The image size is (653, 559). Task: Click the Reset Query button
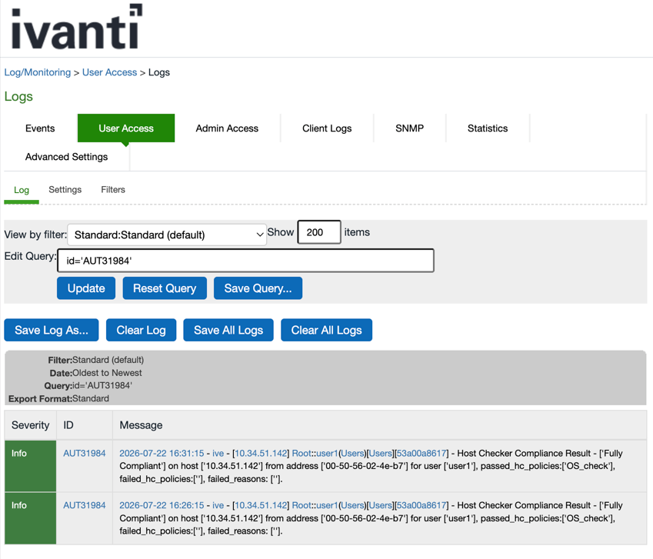(x=165, y=288)
